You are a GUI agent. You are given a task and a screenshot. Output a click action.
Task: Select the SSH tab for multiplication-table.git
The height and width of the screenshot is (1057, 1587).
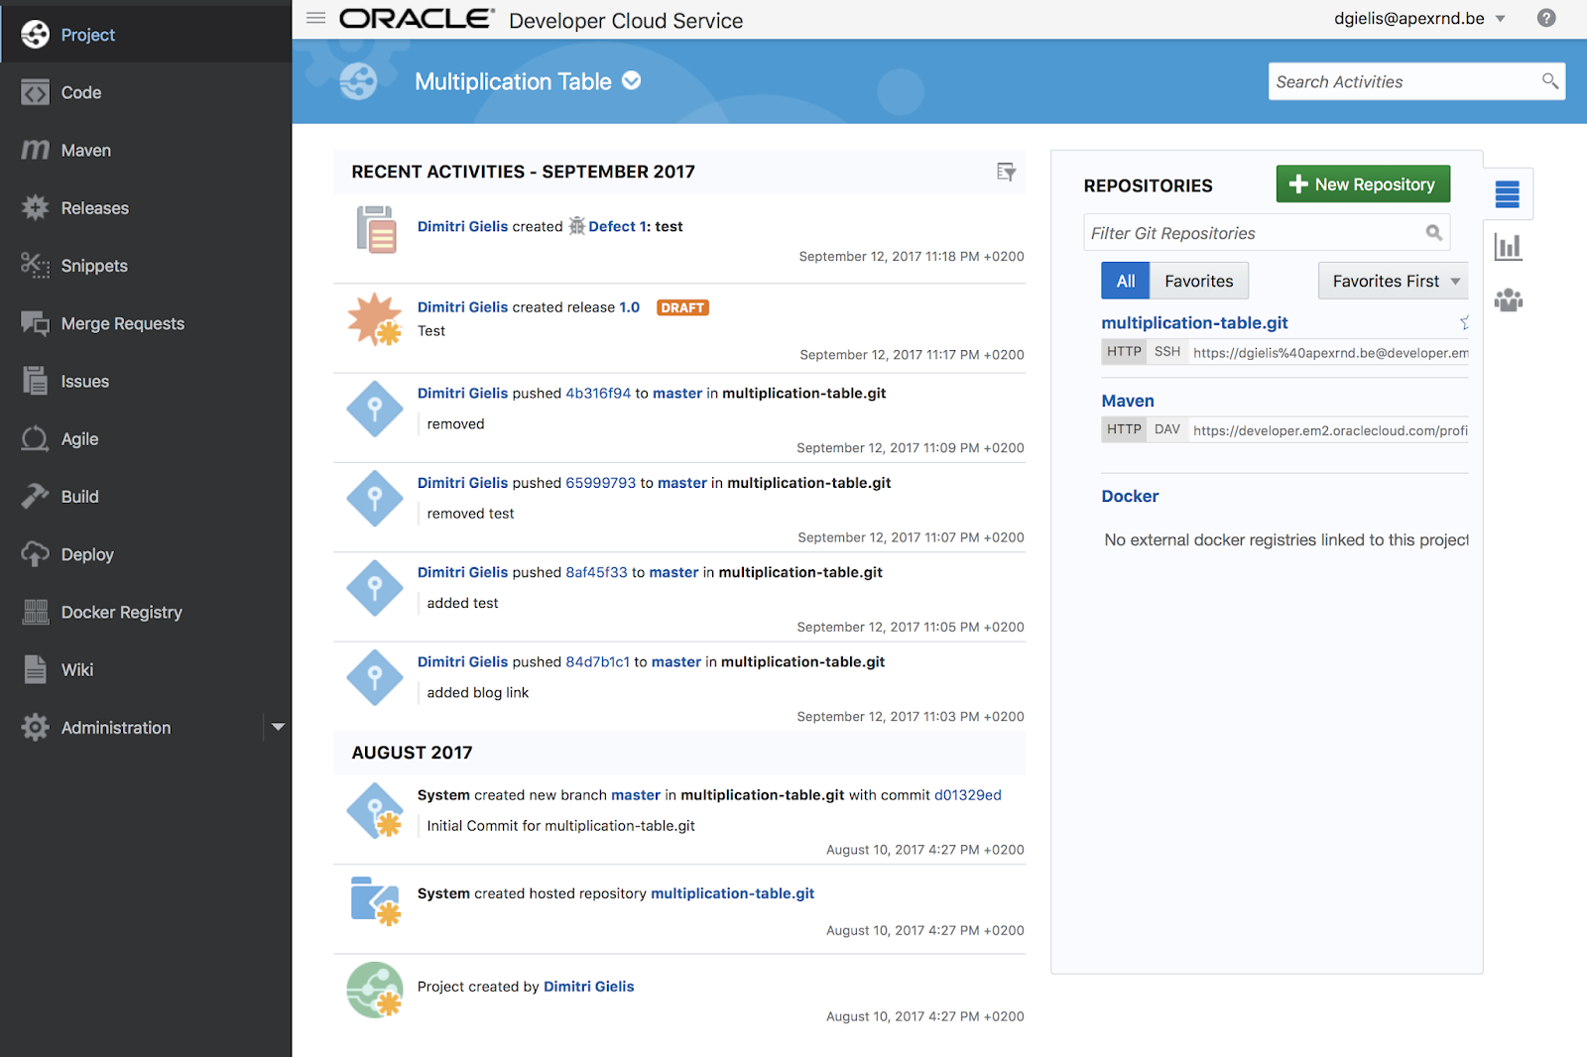[x=1167, y=351]
